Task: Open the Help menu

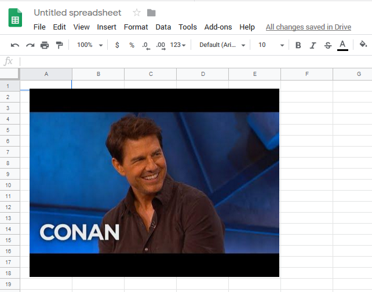Action: pyautogui.click(x=247, y=27)
